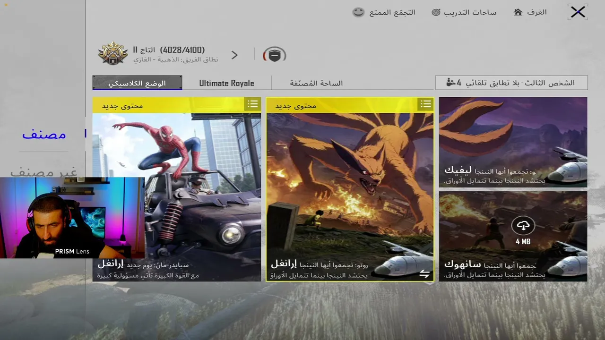Select غير مصنف unranked option in sidebar
Image resolution: width=605 pixels, height=340 pixels.
44,171
